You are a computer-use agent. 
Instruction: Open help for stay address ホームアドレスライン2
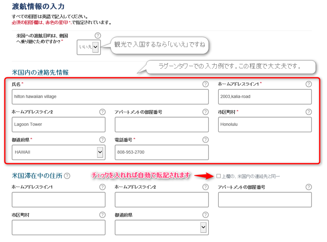point(205,187)
